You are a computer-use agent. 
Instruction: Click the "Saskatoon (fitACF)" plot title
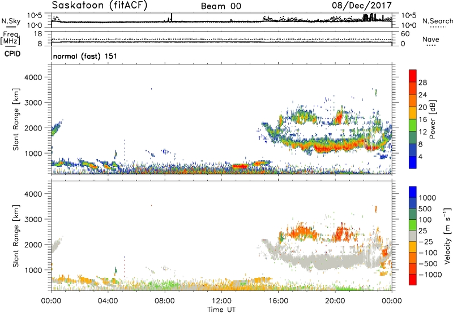pyautogui.click(x=100, y=6)
